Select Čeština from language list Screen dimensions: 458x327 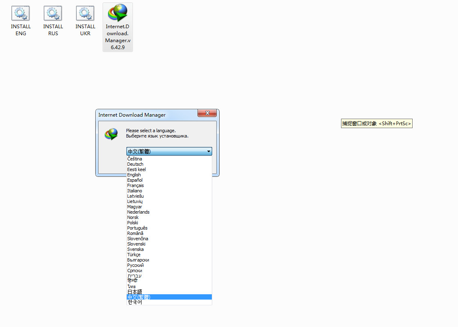[169, 159]
